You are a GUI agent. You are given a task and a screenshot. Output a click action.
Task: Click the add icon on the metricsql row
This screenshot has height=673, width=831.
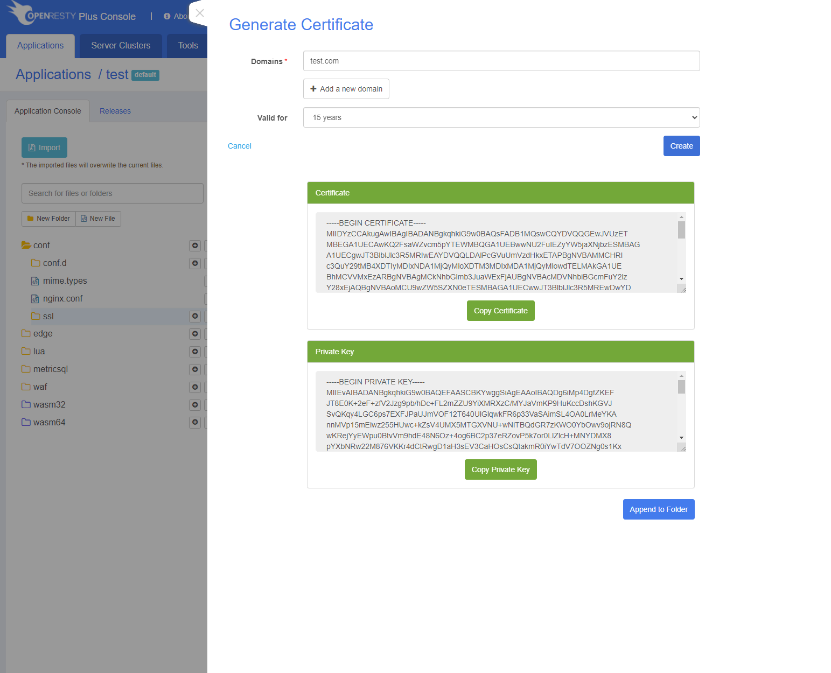195,369
